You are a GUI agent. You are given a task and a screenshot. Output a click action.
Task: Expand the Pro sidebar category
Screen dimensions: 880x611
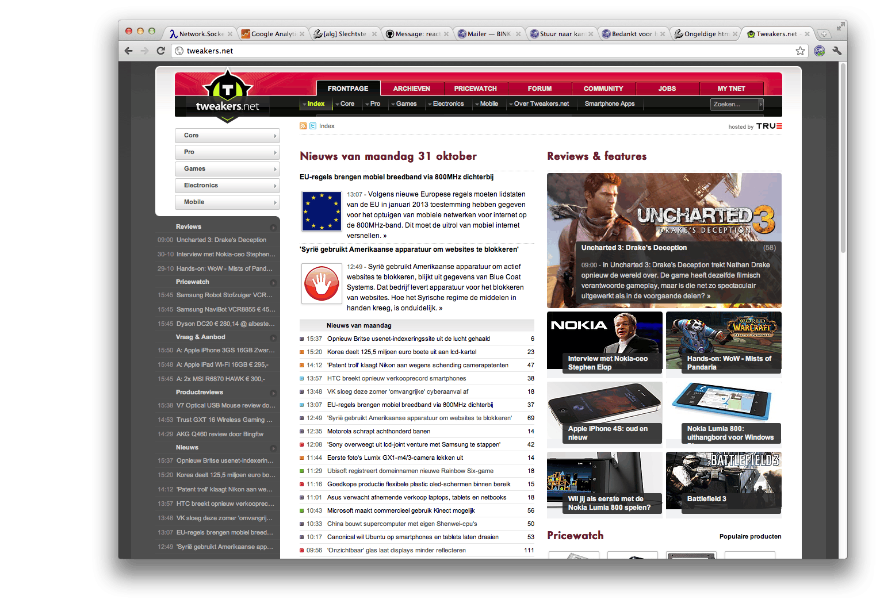point(227,152)
